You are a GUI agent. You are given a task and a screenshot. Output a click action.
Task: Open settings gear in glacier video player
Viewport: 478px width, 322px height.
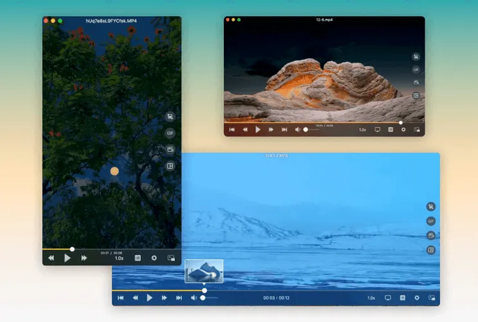pyautogui.click(x=417, y=298)
